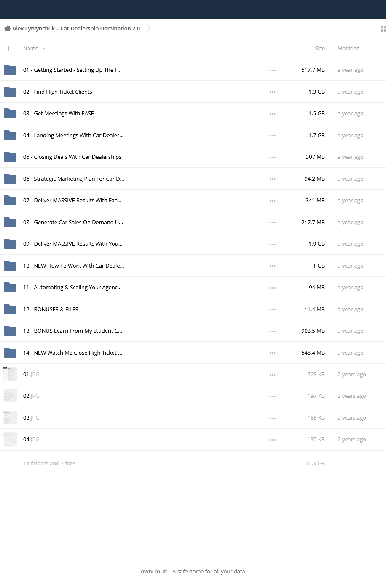Screen dimensions: 386x584
Task: Open more actions menu for 01.JPG
Action: [x=273, y=375]
